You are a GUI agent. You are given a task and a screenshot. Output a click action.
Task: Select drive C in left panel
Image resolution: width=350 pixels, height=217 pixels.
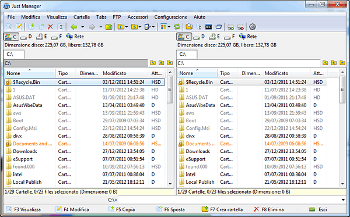coord(11,37)
